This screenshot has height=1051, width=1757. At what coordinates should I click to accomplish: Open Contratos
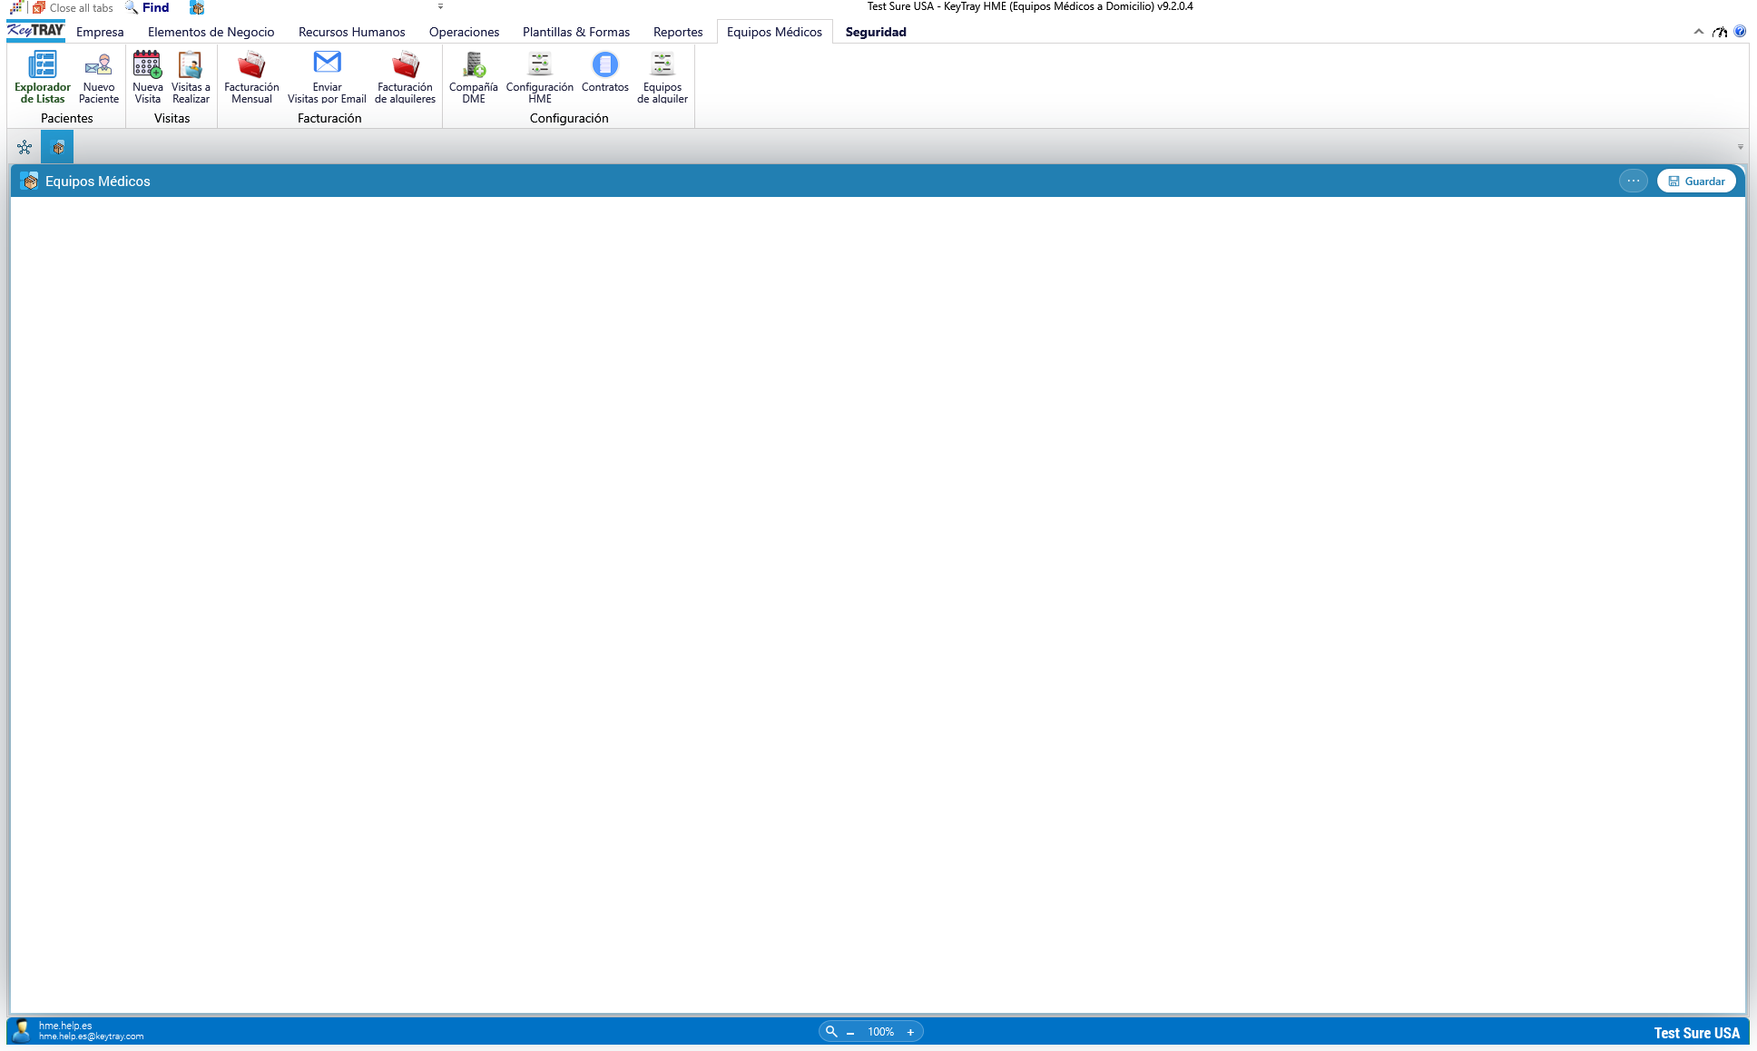(604, 72)
